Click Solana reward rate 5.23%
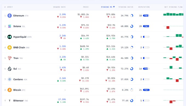186x106 pixels. tap(63, 25)
